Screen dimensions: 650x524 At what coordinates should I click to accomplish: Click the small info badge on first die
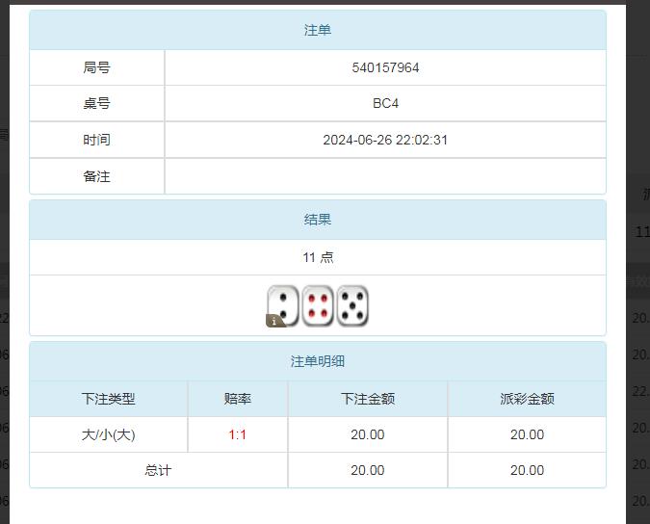[x=273, y=321]
